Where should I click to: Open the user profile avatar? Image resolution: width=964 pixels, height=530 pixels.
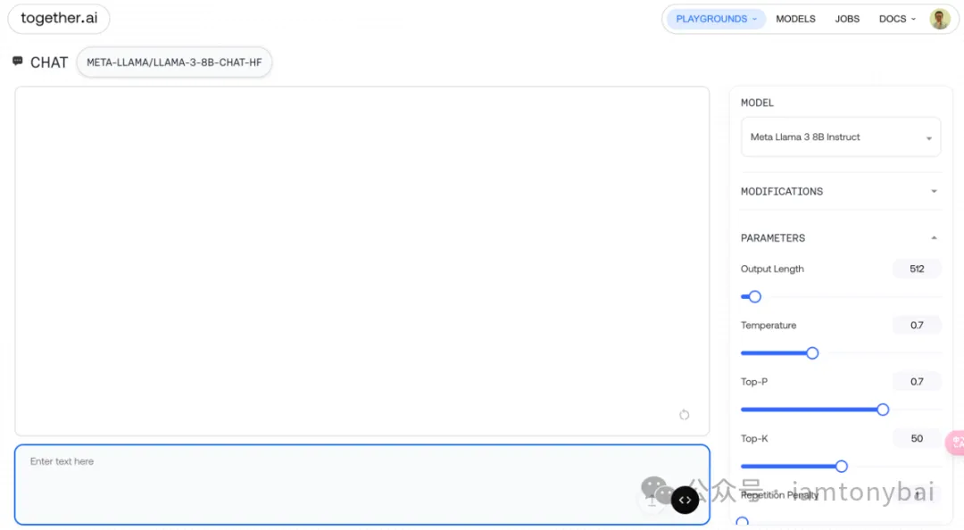click(x=939, y=19)
